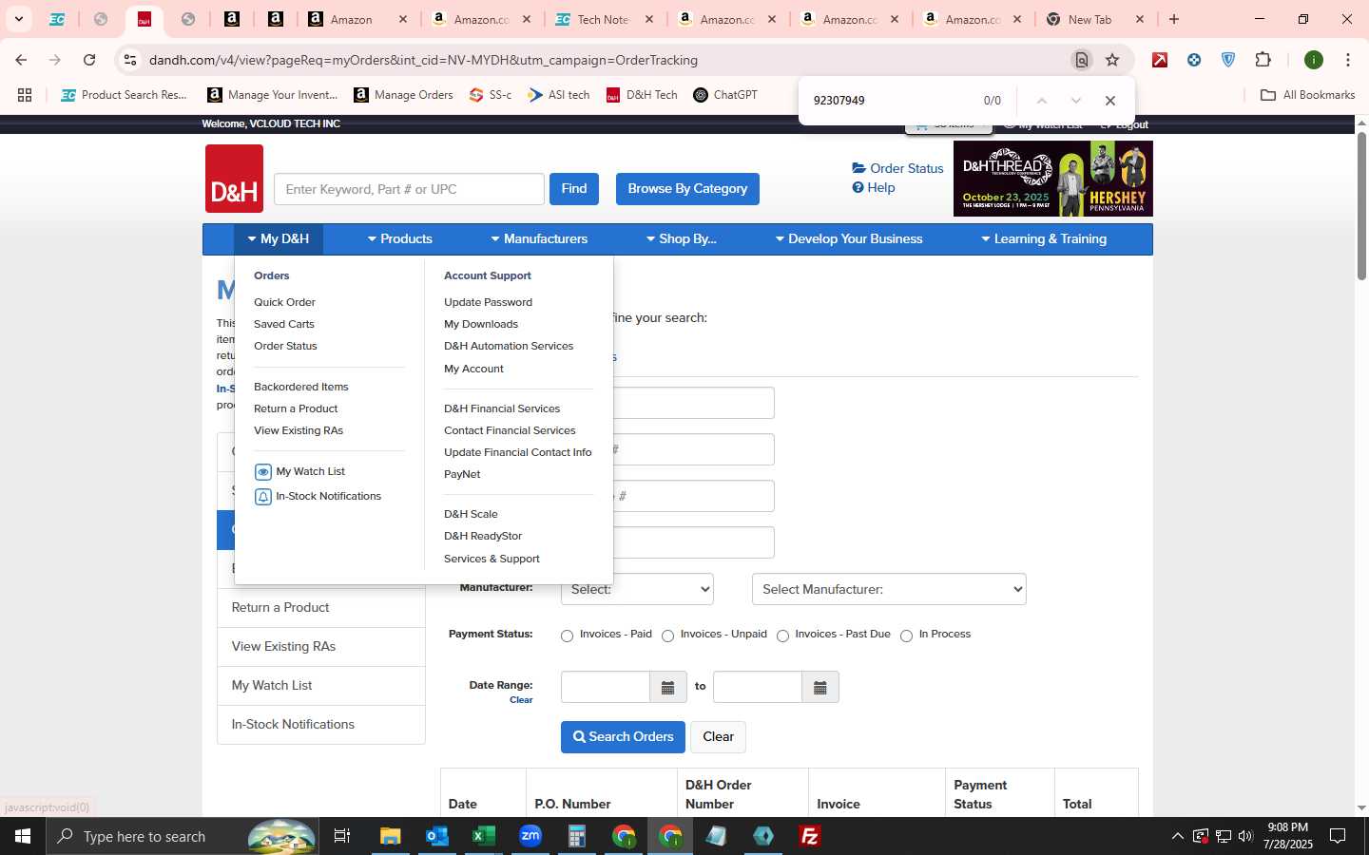
Task: Open the ASI tech bookmark
Action: pos(558,95)
